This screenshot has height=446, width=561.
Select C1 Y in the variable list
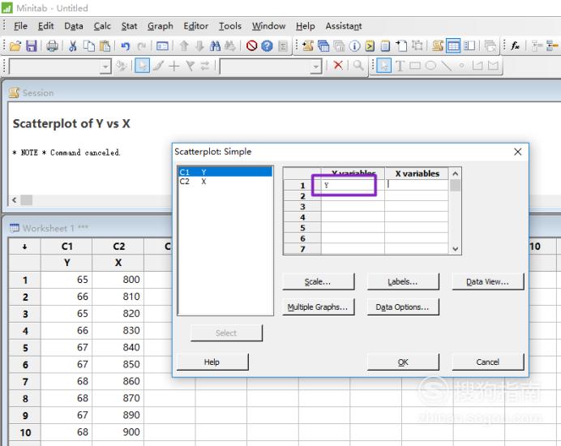point(225,172)
